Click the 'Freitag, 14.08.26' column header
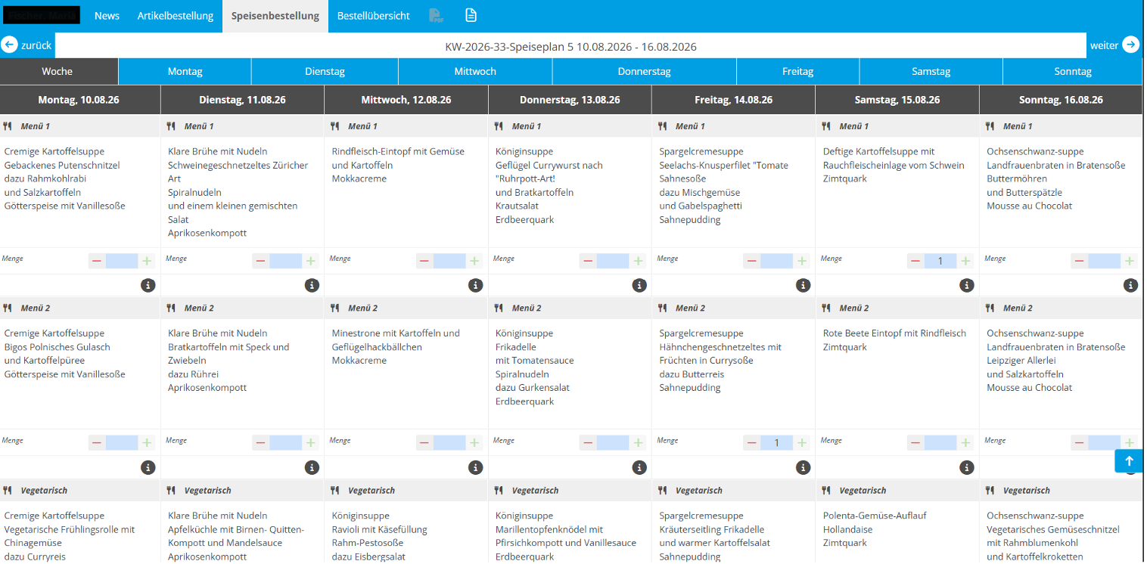1147x564 pixels. coord(733,100)
